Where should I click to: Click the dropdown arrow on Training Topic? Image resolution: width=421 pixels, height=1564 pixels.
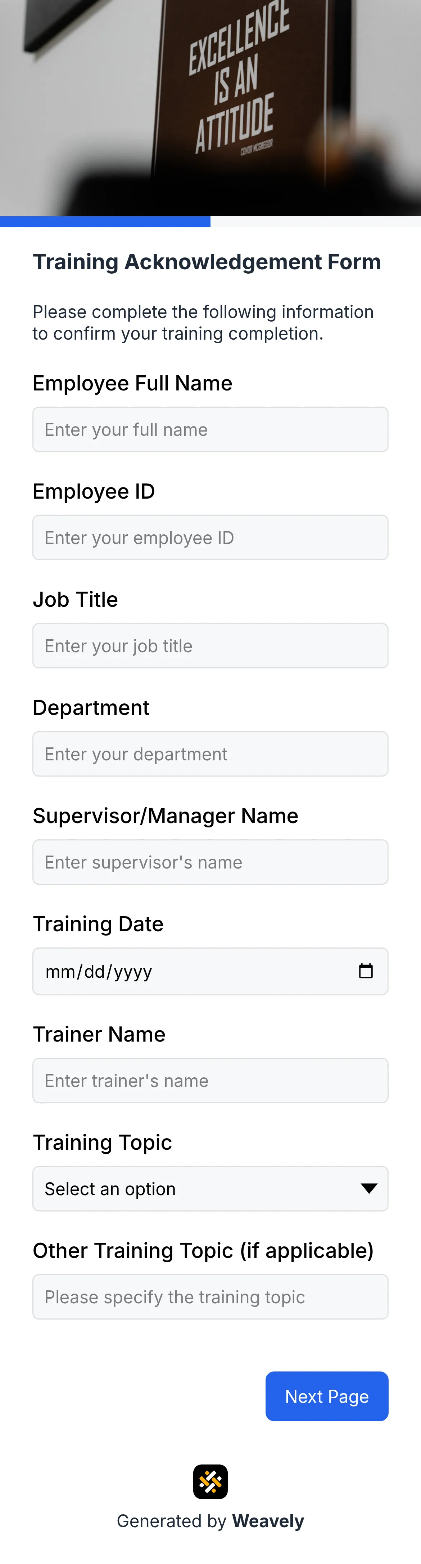[x=370, y=1188]
